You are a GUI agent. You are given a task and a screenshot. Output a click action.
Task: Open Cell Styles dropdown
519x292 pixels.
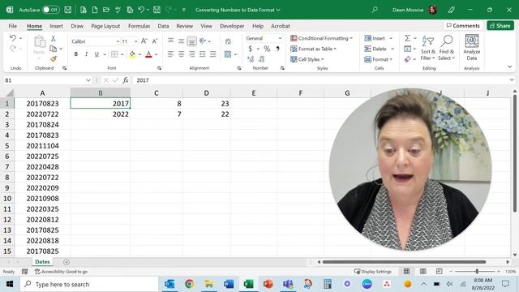point(307,59)
